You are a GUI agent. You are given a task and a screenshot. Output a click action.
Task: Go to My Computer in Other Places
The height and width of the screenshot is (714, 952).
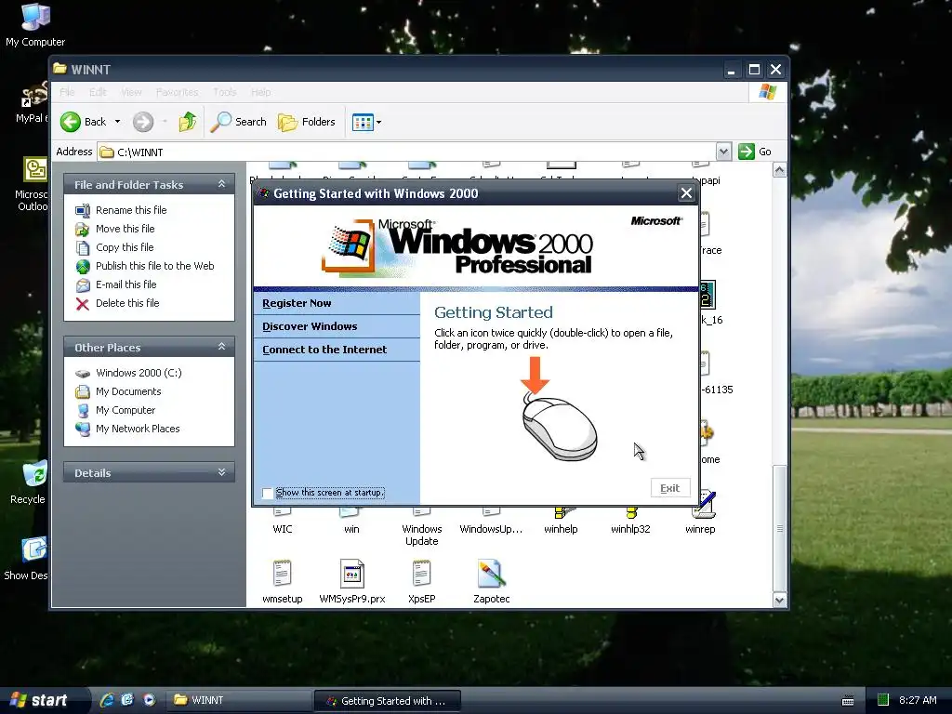click(x=126, y=410)
